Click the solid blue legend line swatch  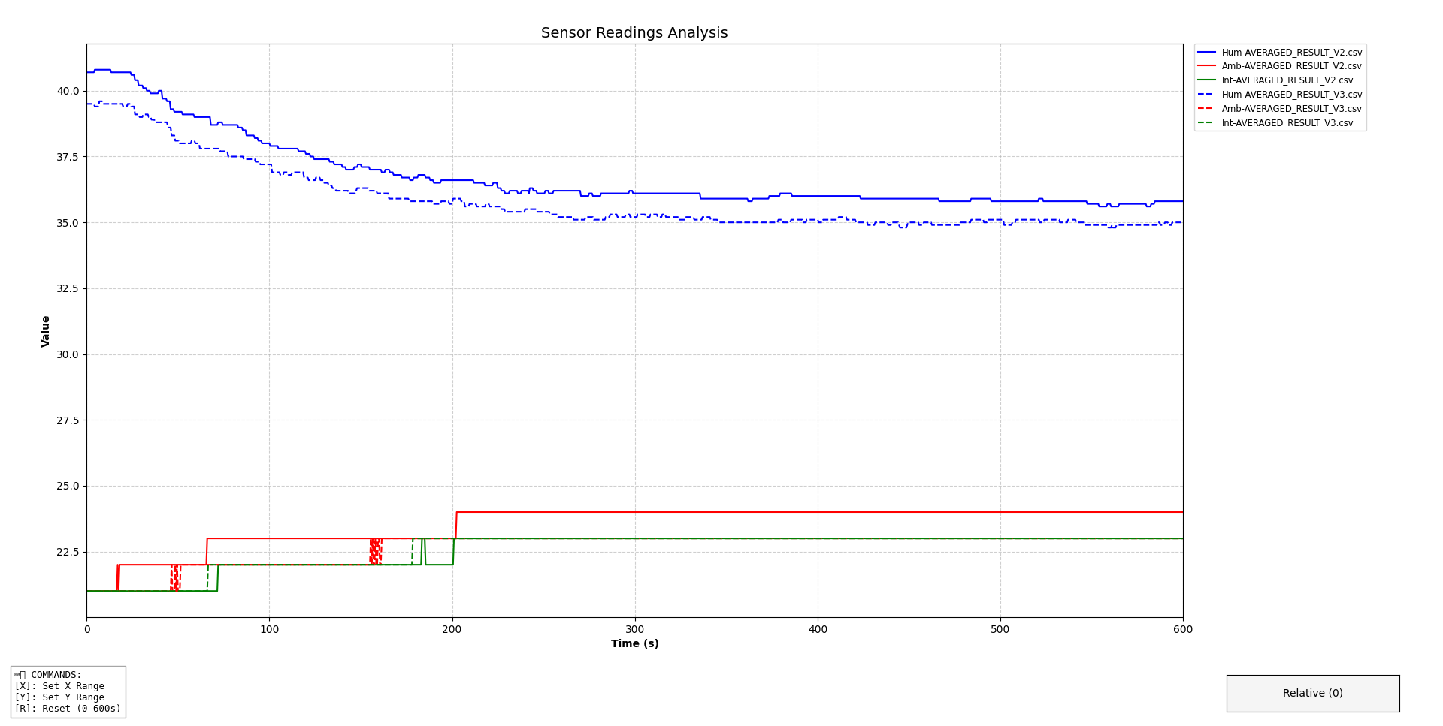pyautogui.click(x=1206, y=52)
